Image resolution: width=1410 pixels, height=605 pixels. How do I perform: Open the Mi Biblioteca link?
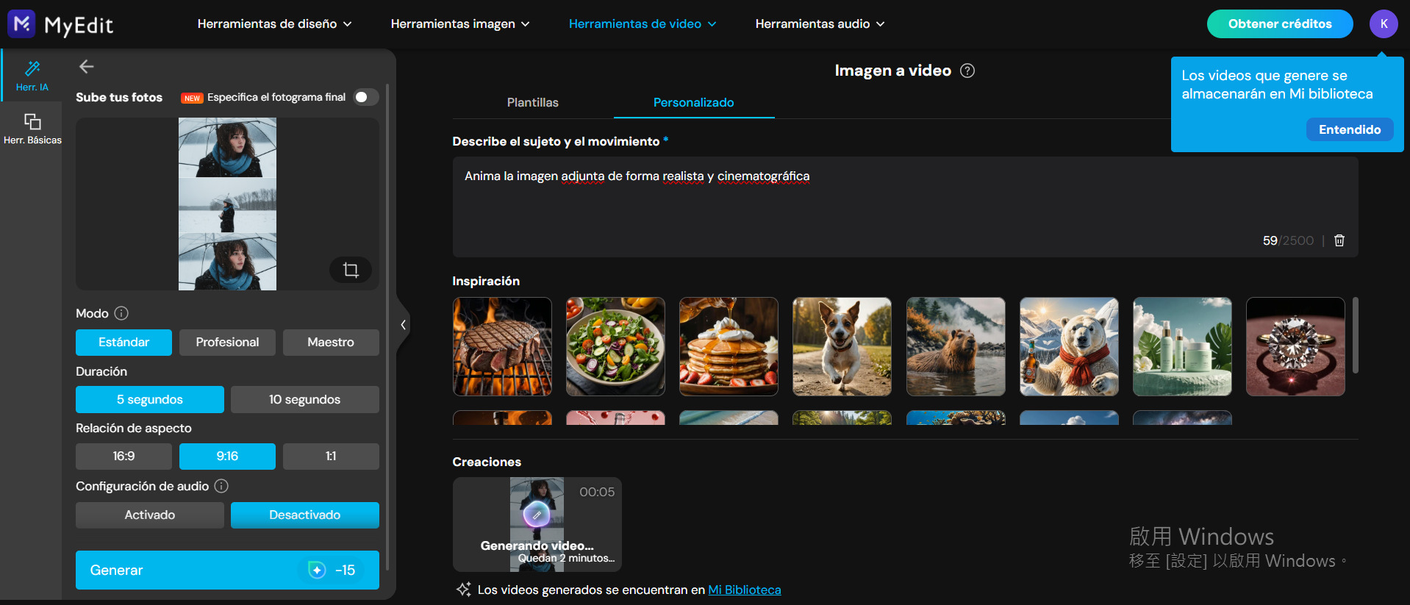745,590
